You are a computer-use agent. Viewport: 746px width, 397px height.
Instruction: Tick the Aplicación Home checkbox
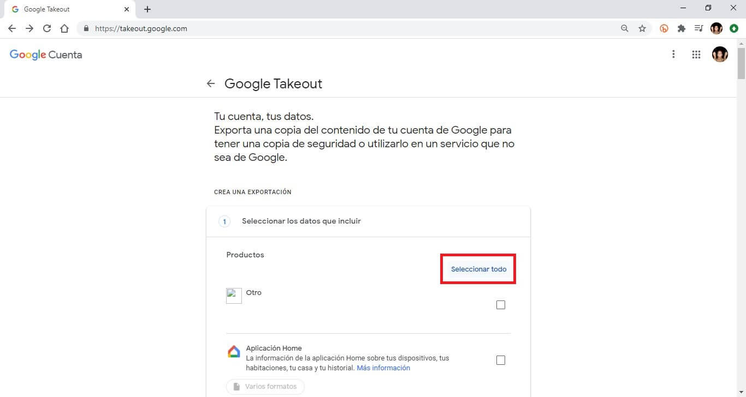tap(501, 360)
